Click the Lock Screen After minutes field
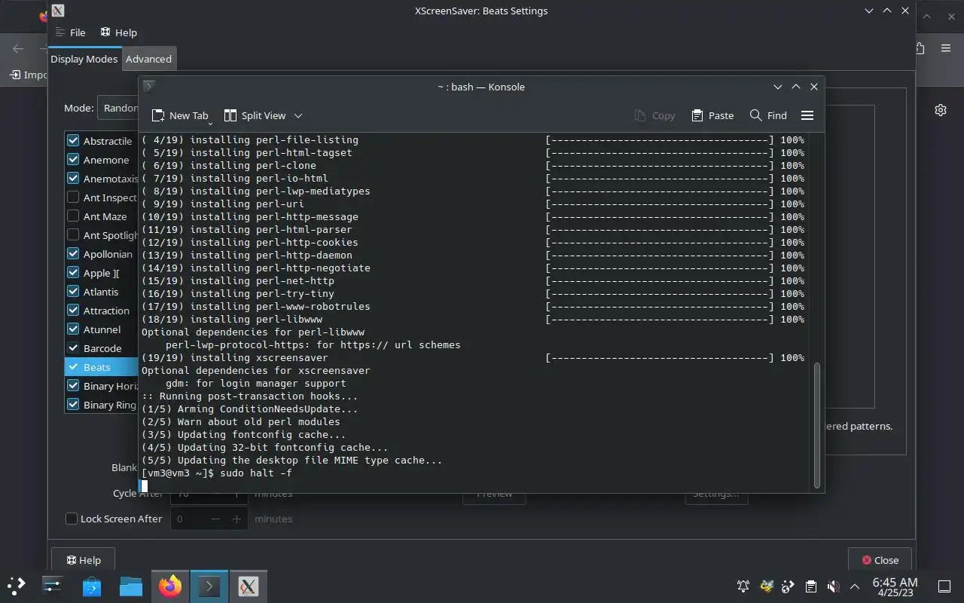 pos(190,519)
